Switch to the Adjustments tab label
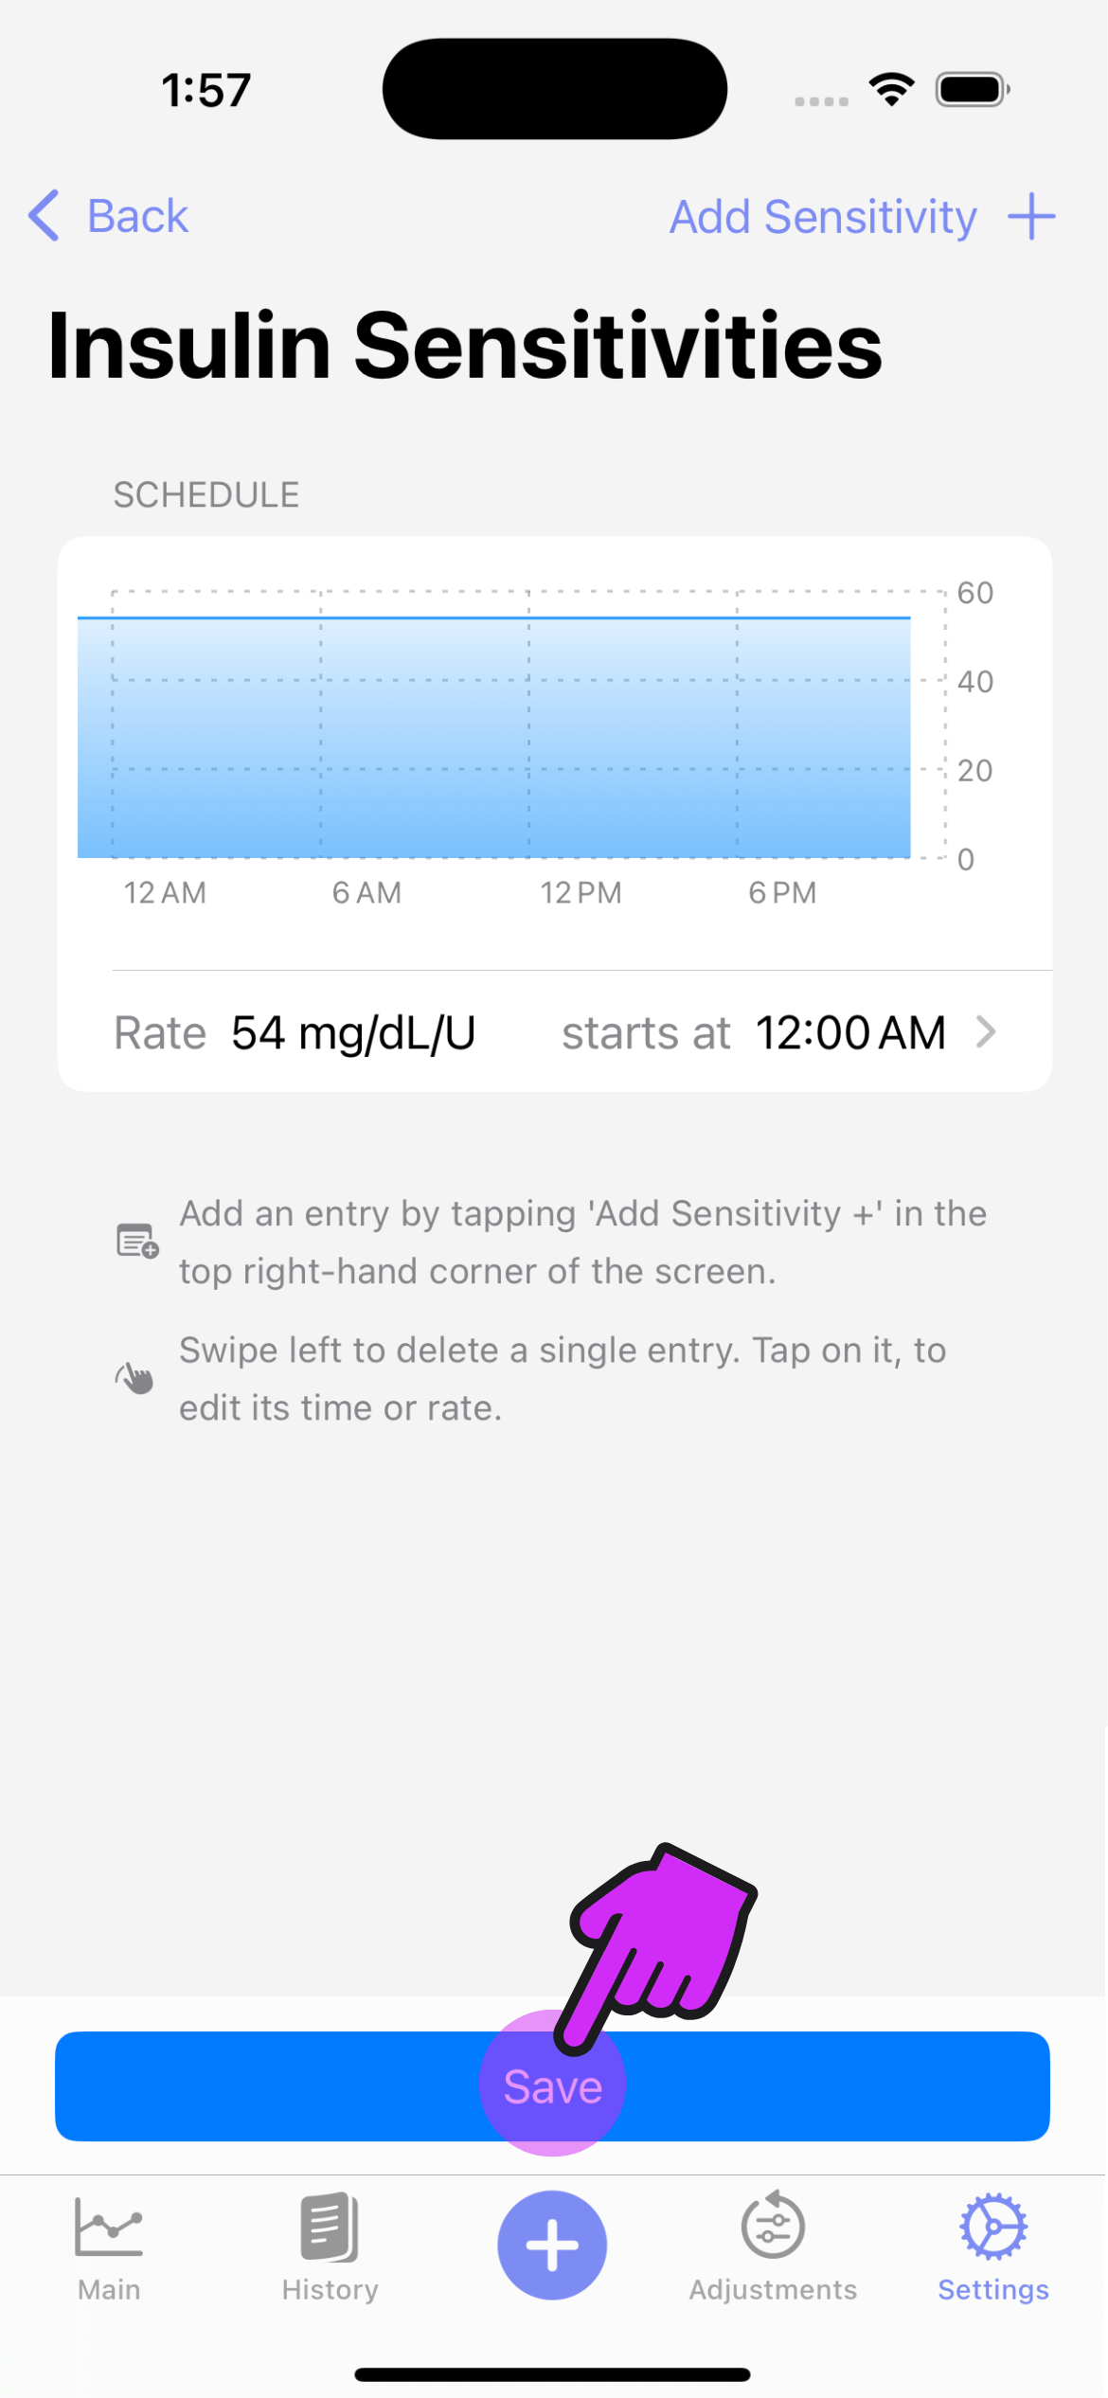Screen dimensions: 1108x2398 point(773,2290)
